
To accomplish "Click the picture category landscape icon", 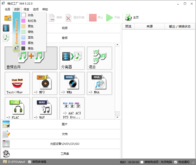I will [6, 124].
